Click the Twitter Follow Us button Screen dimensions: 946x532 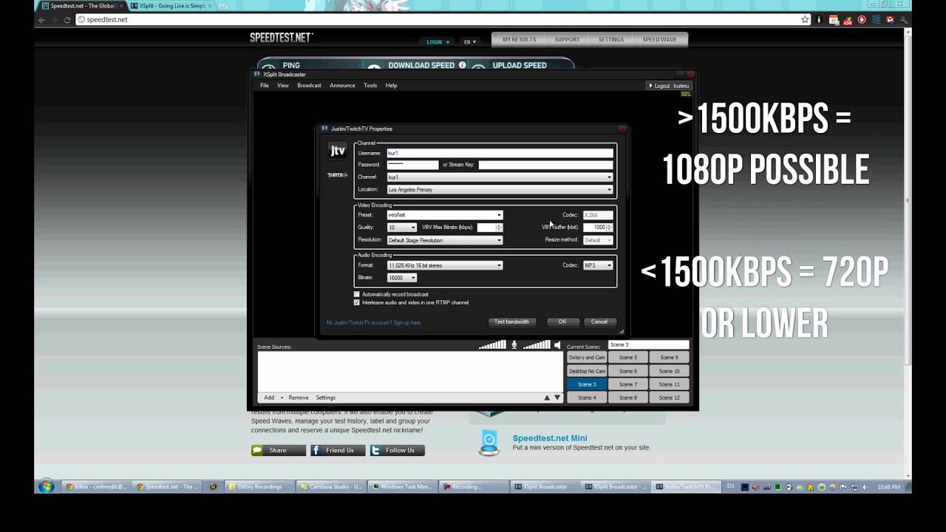click(398, 450)
